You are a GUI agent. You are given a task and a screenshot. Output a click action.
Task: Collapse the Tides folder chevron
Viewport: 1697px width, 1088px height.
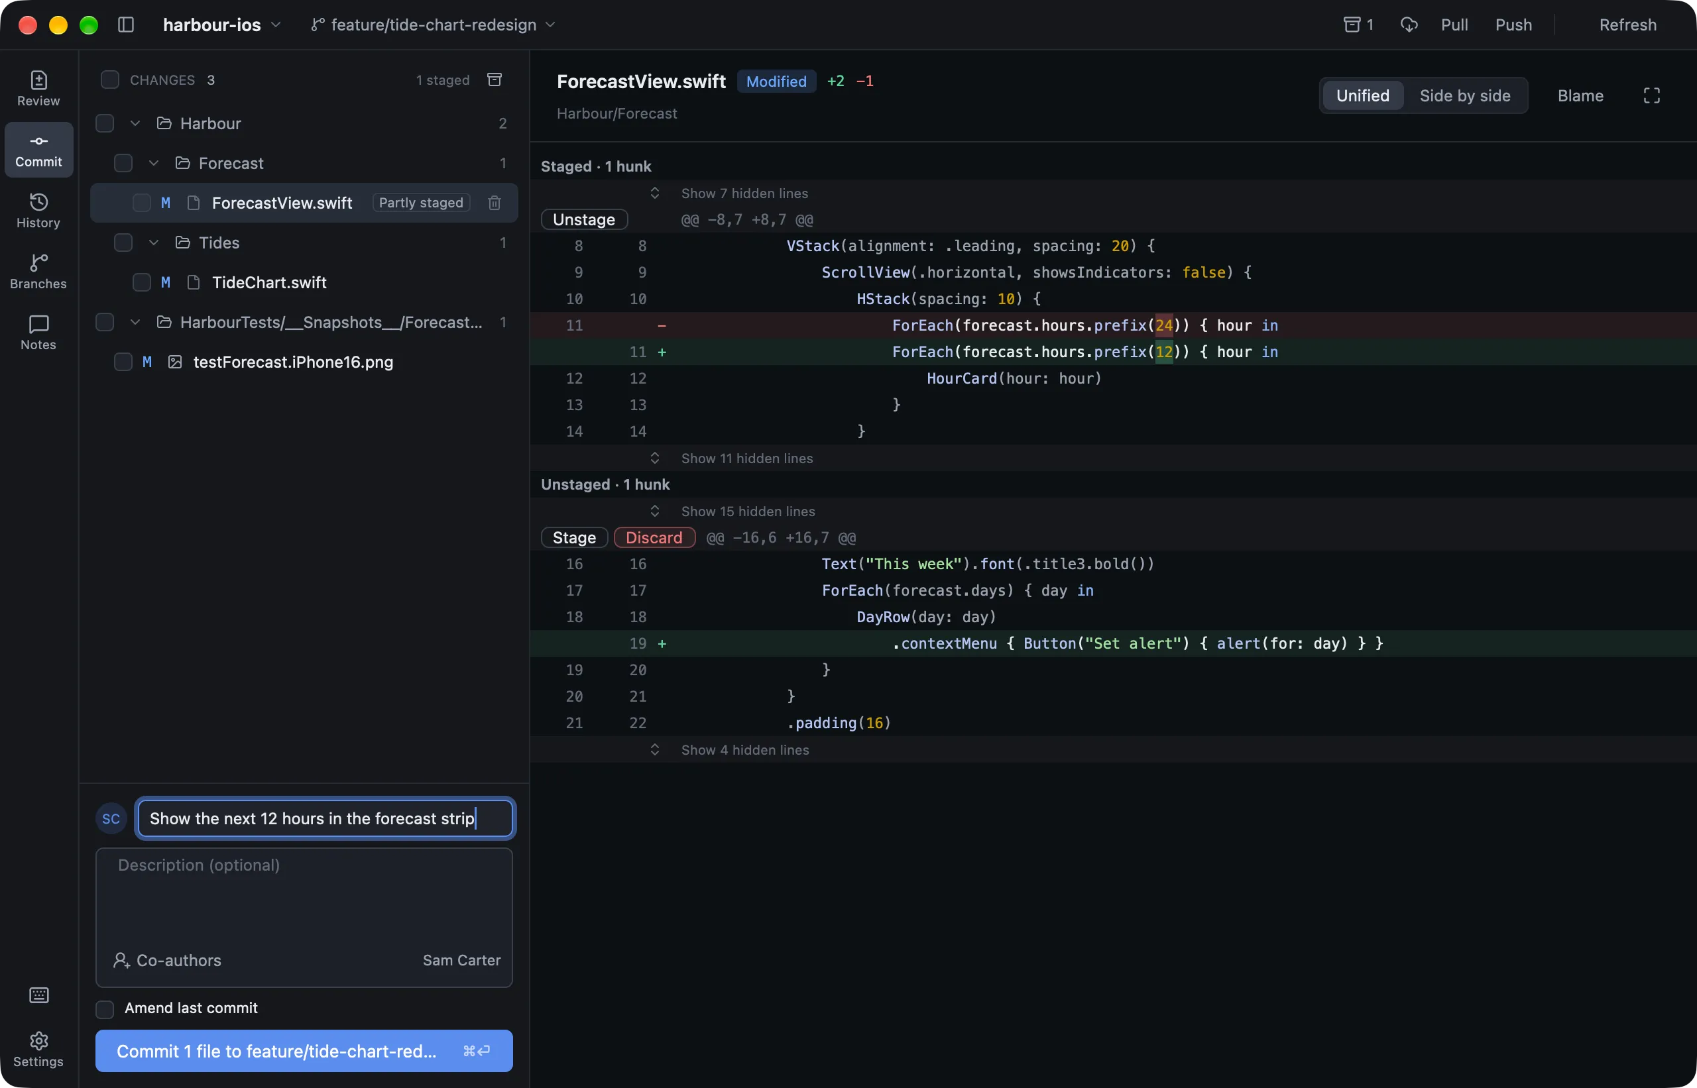(153, 243)
